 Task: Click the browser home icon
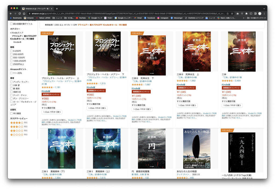click(24, 13)
